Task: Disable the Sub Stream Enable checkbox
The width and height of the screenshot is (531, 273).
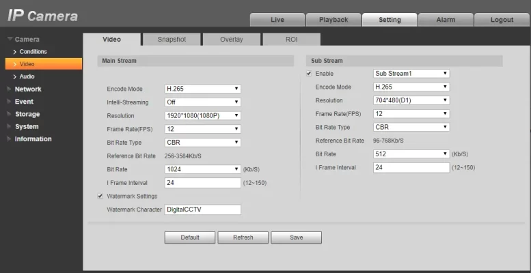Action: pyautogui.click(x=309, y=74)
